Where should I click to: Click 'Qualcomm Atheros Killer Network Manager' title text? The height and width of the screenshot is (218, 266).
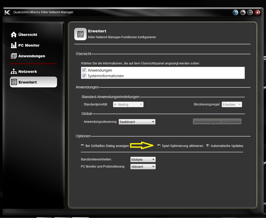[x=43, y=12]
